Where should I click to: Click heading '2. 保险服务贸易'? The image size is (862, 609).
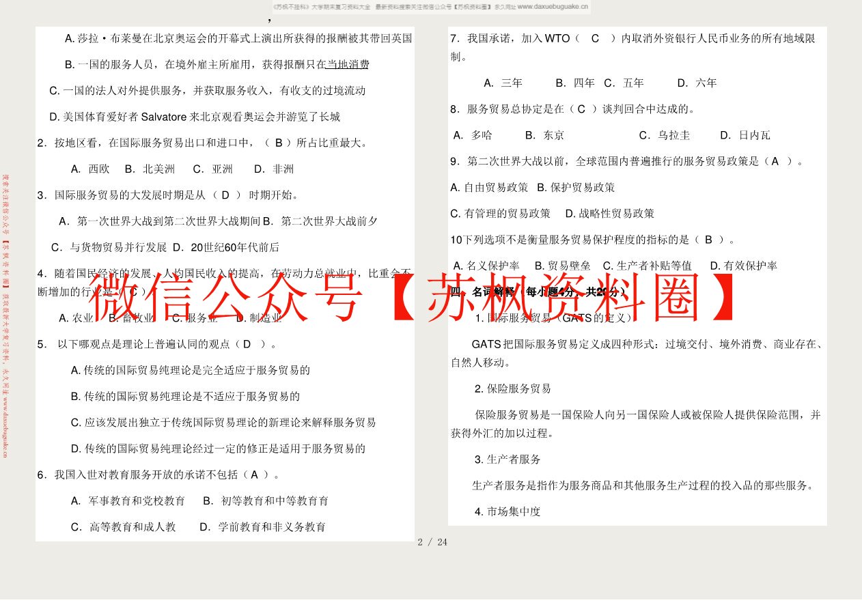513,388
